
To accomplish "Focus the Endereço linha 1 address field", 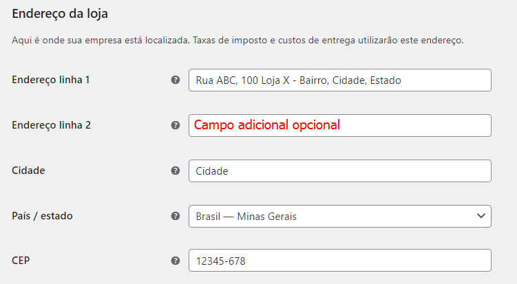I will coord(340,80).
